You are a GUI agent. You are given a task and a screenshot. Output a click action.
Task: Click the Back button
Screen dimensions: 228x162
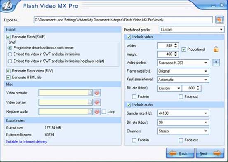180,153
